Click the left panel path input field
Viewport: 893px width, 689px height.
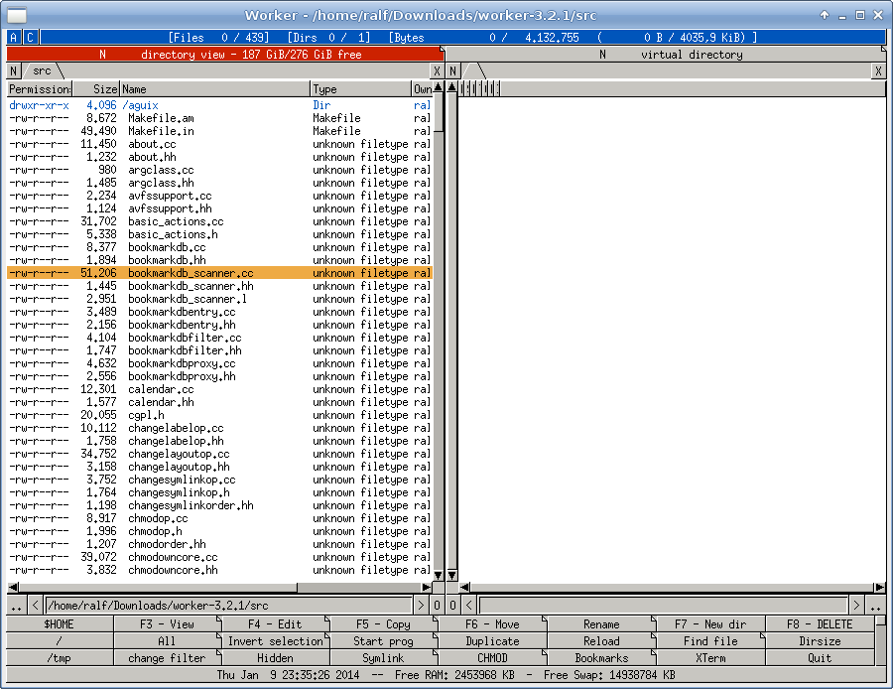(x=227, y=606)
